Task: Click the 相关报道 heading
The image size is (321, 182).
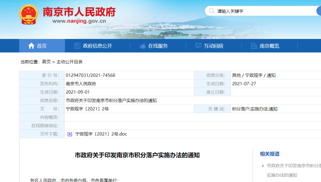Action: click(x=269, y=154)
